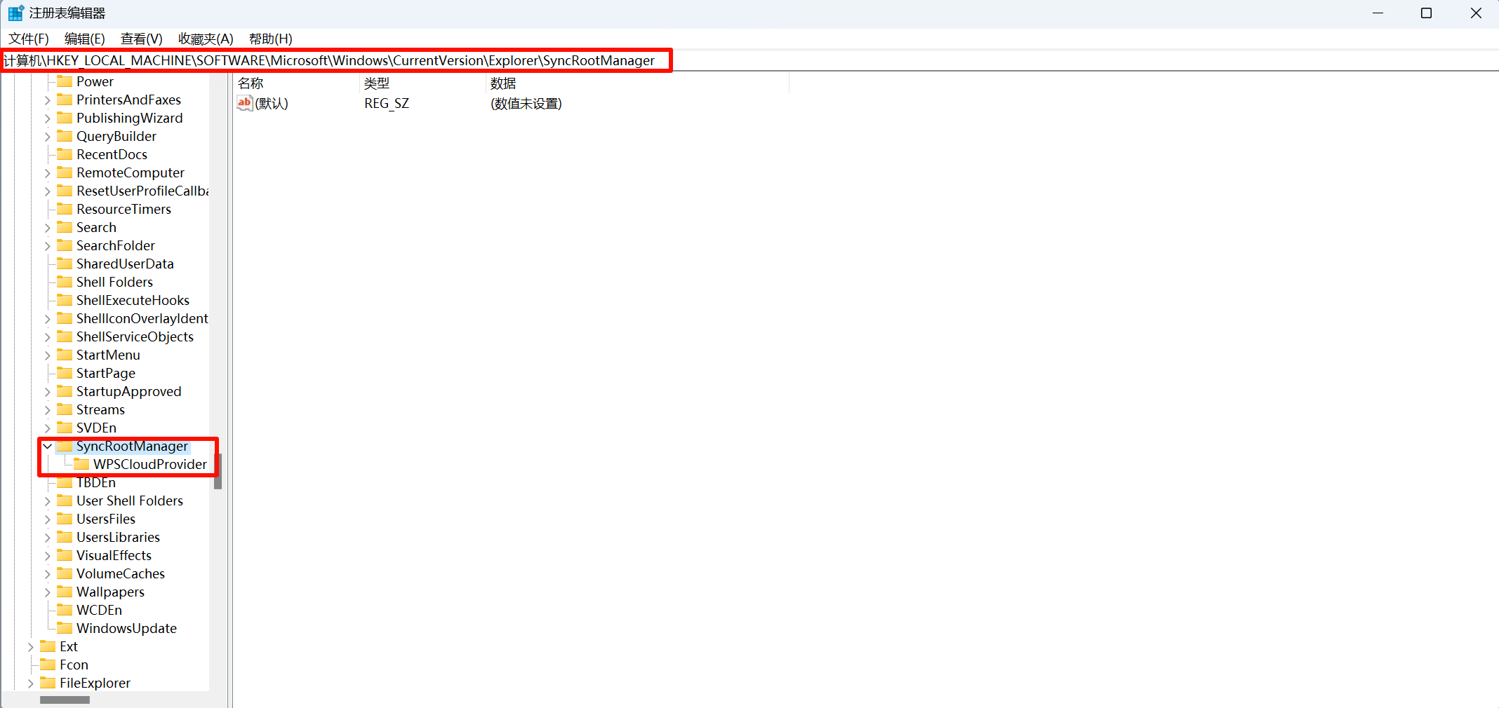This screenshot has width=1499, height=708.
Task: Click the ResourceTimers folder icon
Action: (65, 209)
